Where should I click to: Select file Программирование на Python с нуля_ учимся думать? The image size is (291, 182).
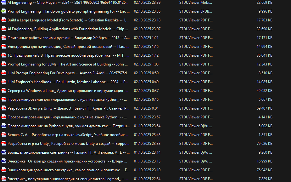click(x=69, y=126)
